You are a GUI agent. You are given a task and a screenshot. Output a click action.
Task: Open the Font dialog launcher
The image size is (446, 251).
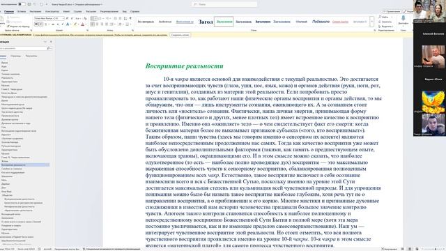(87, 30)
